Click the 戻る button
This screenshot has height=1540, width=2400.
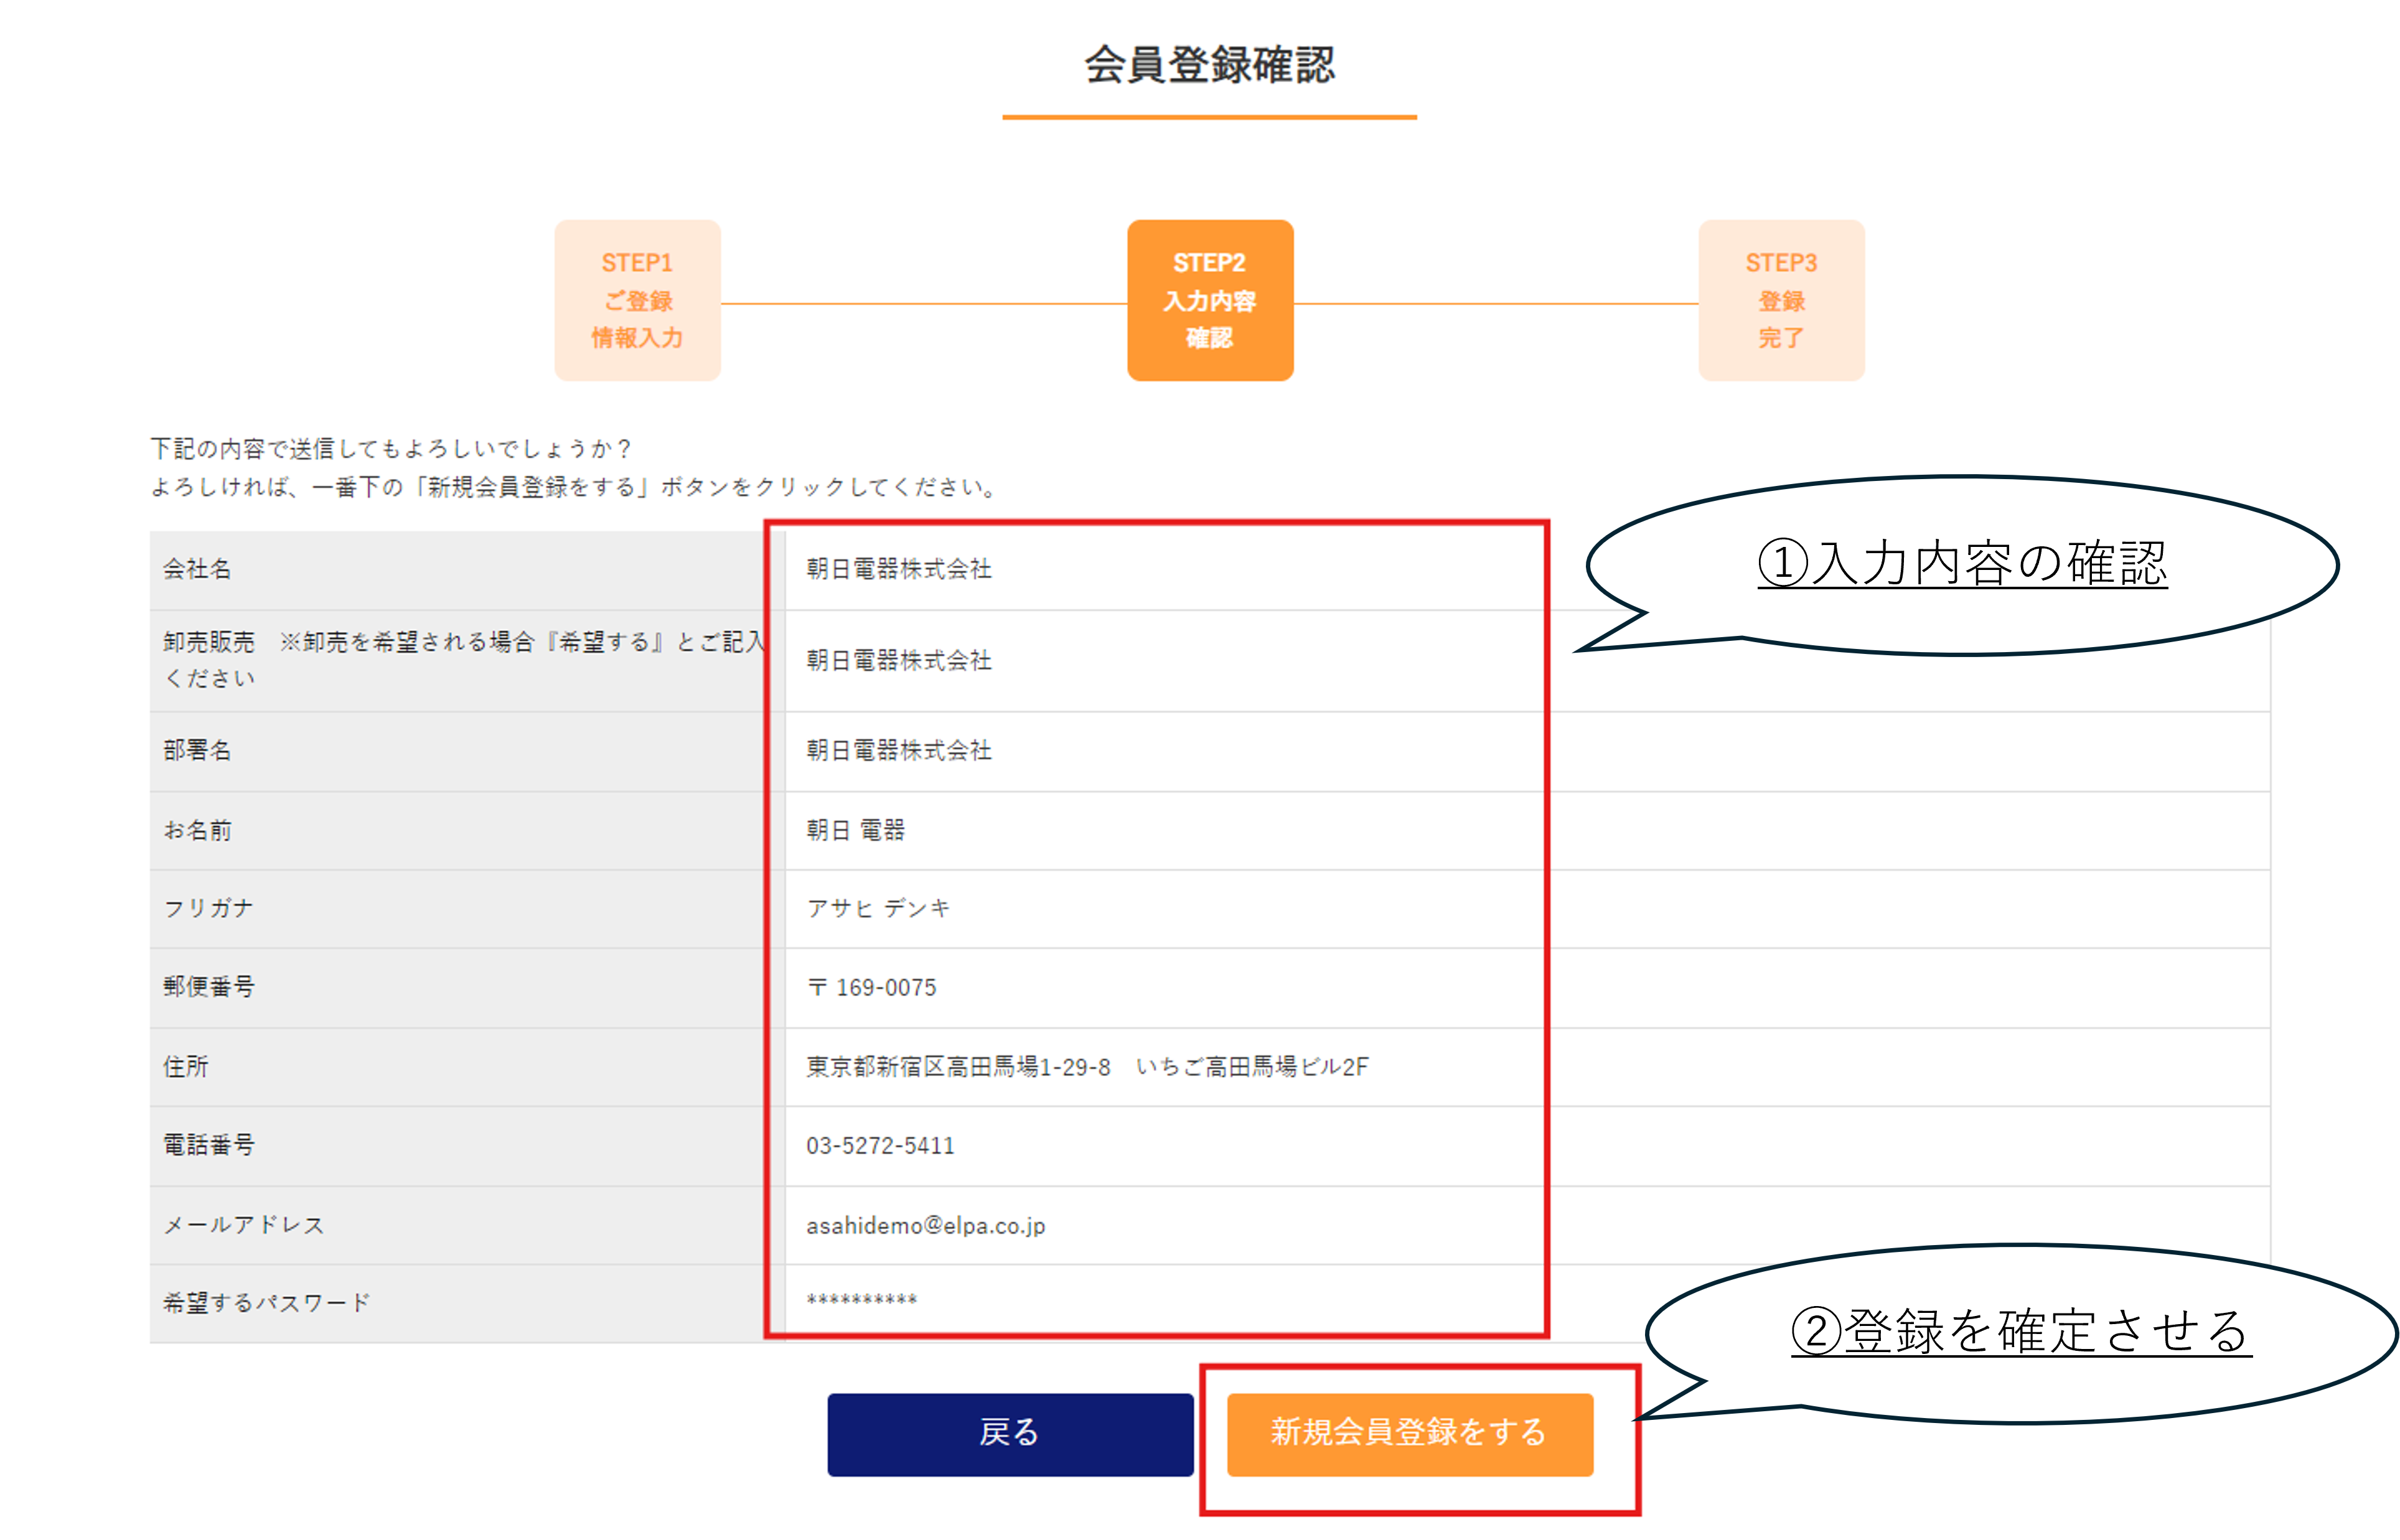click(x=1009, y=1433)
